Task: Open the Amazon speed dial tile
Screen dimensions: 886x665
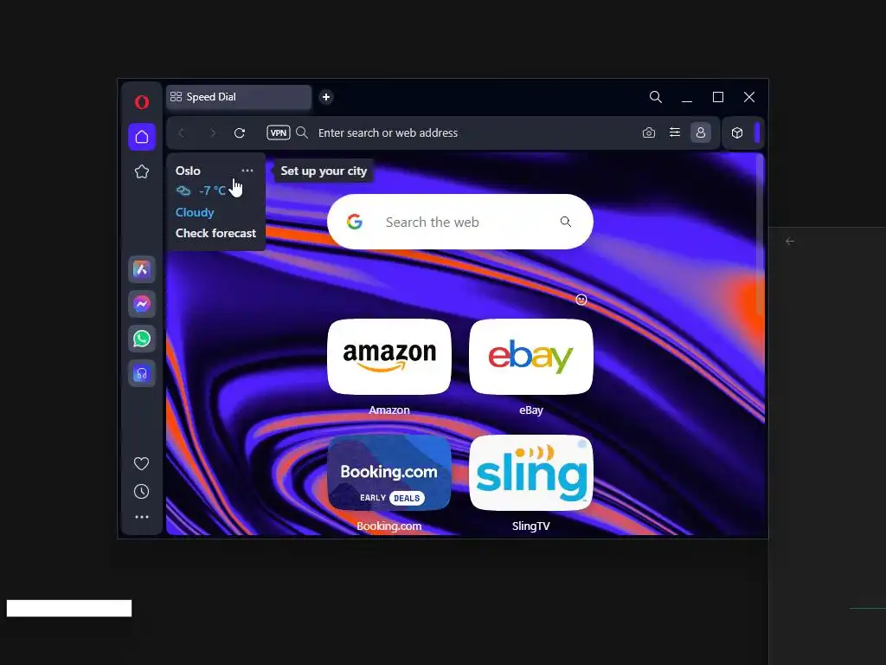Action: [x=389, y=357]
